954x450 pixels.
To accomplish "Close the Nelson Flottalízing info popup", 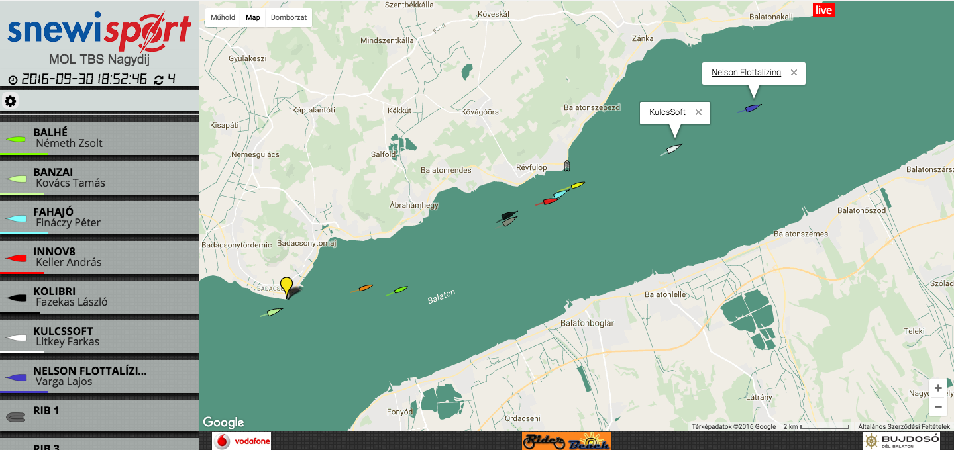I will tap(794, 73).
